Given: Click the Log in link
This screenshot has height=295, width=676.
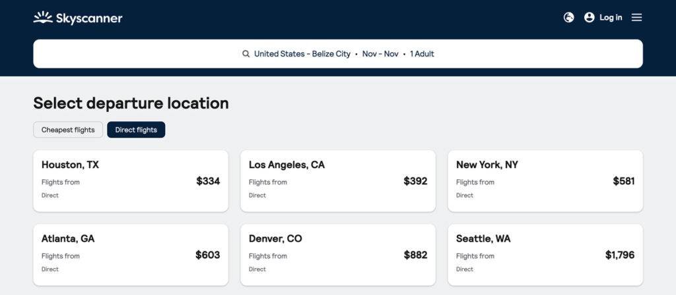Looking at the screenshot, I should click(x=611, y=18).
